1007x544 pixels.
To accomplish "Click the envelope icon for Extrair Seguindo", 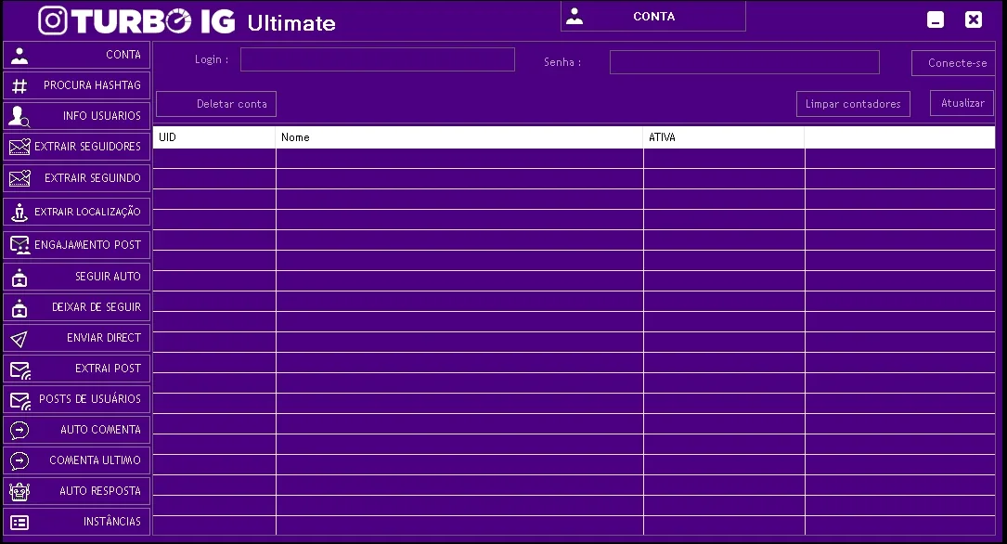I will [x=19, y=178].
